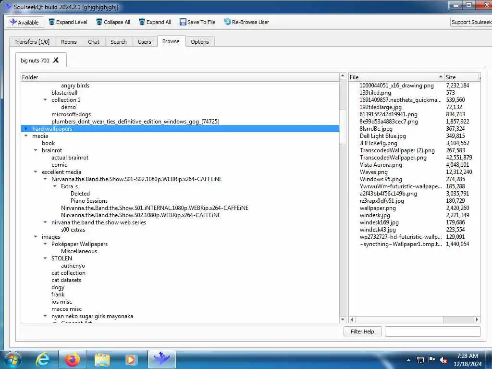Click the Folder column header
Image resolution: width=492 pixels, height=369 pixels.
(180, 77)
